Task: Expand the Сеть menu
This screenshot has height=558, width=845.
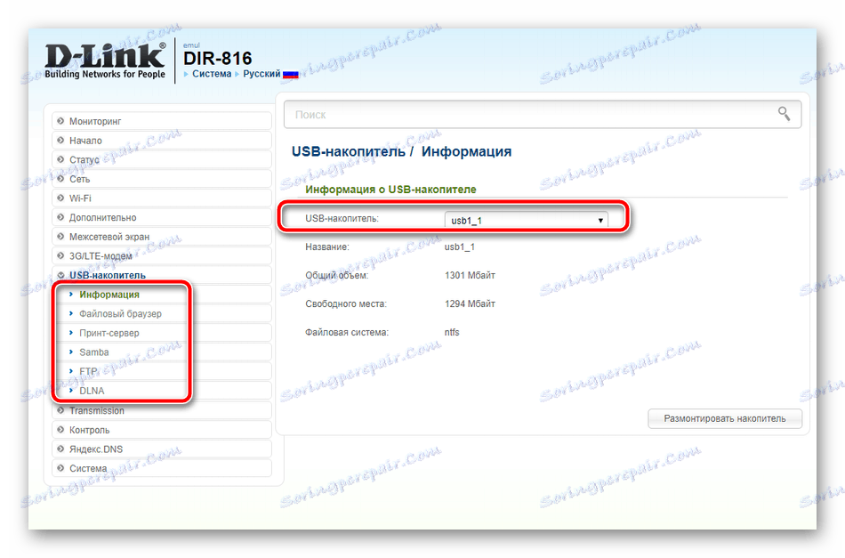Action: pyautogui.click(x=162, y=179)
